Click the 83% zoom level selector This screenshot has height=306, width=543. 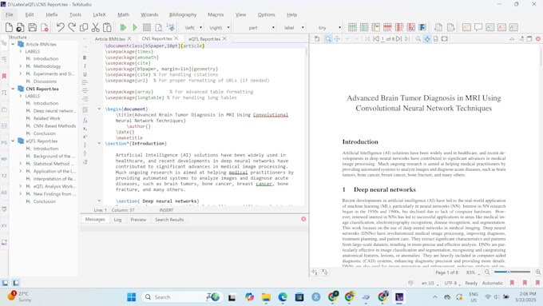tap(473, 272)
